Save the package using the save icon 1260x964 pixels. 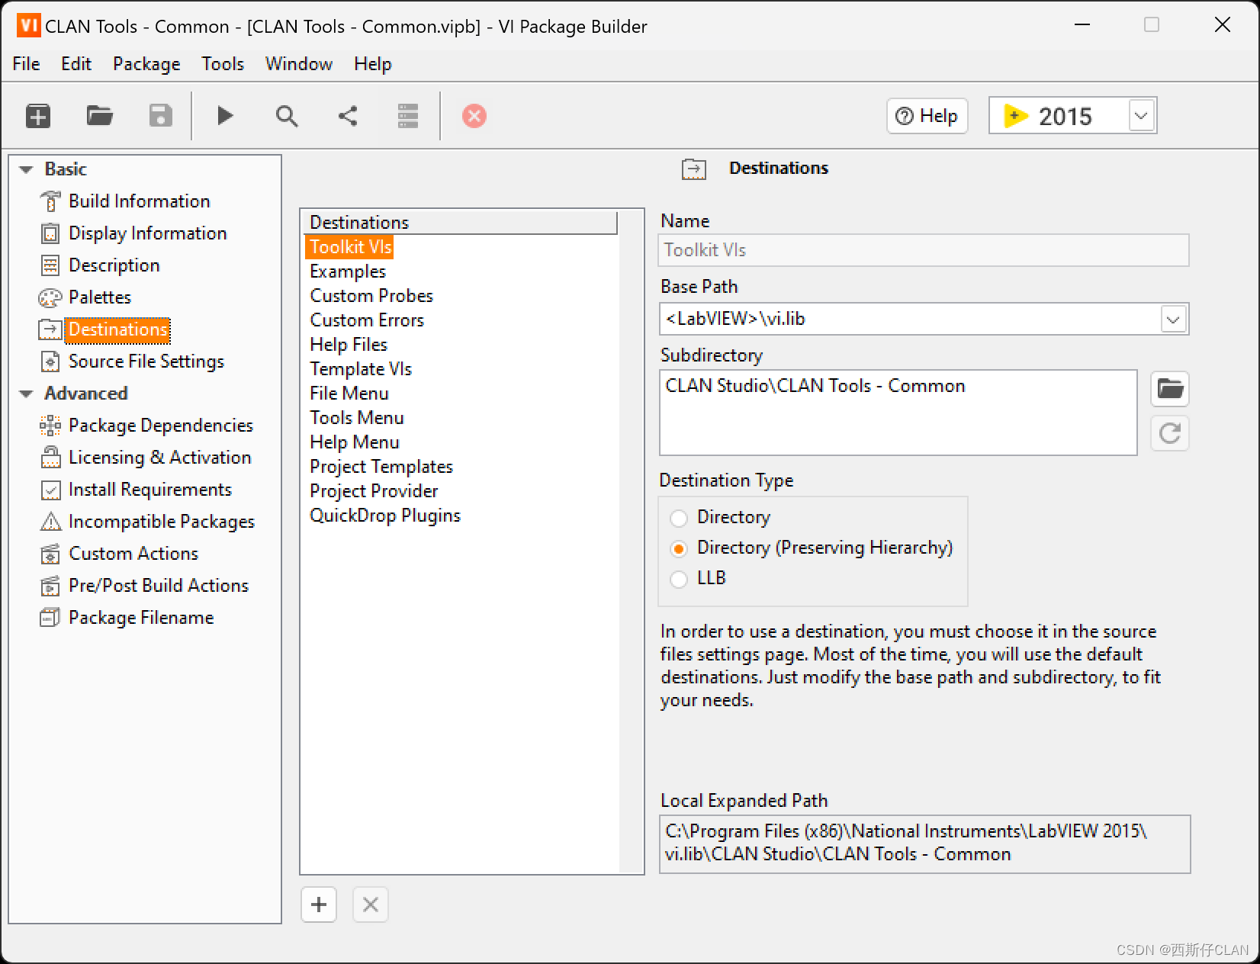point(159,115)
